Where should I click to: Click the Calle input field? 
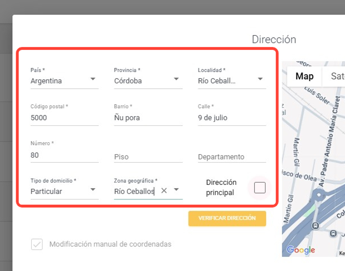point(231,118)
